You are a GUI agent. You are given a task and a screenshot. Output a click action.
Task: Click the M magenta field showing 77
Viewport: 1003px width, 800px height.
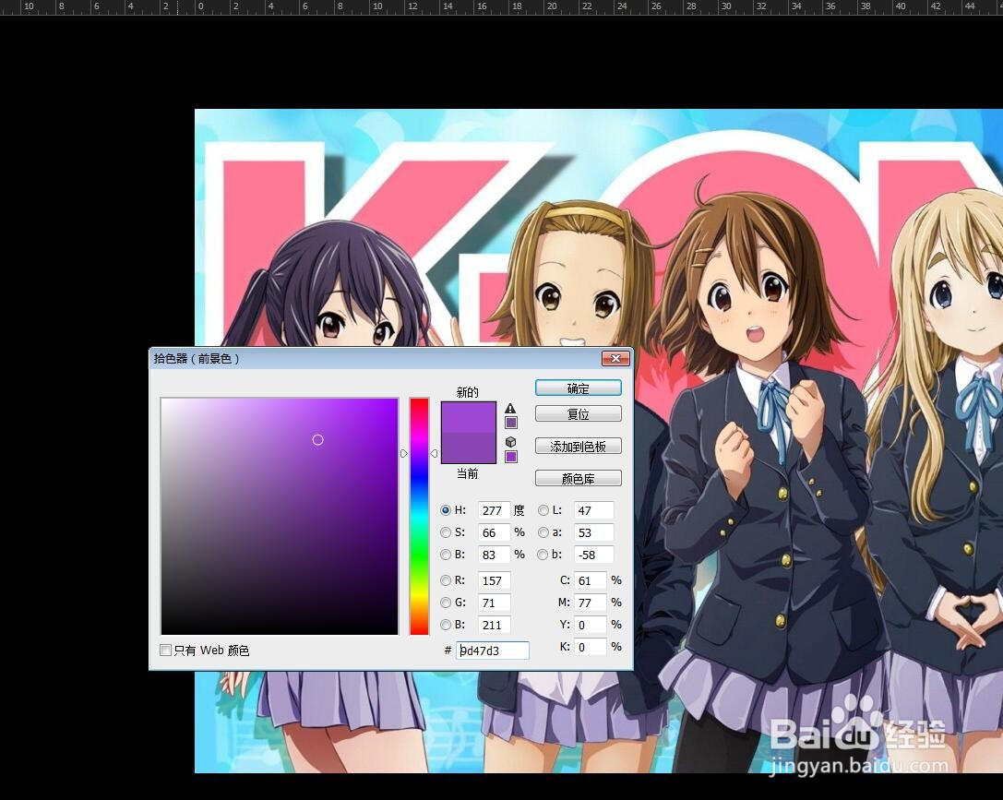pos(590,603)
